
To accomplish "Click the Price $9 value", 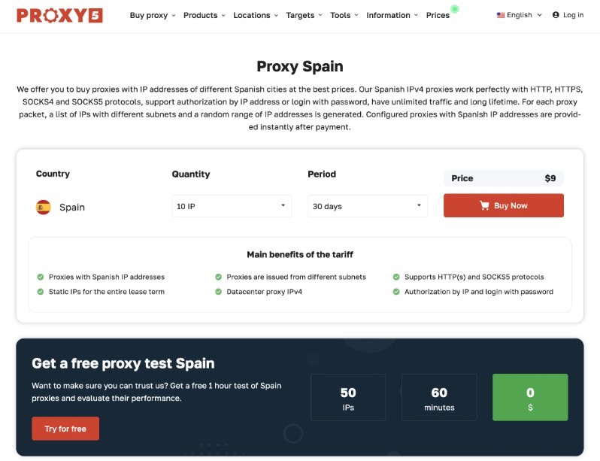I will 550,178.
